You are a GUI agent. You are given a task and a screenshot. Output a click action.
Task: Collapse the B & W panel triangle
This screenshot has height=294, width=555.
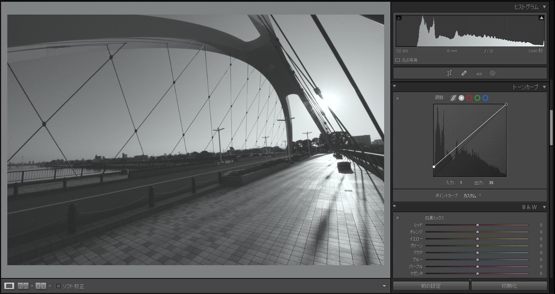545,207
